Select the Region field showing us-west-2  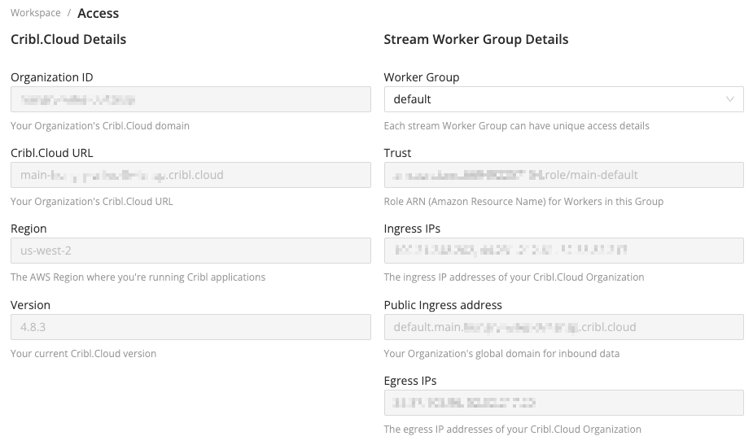click(x=190, y=251)
